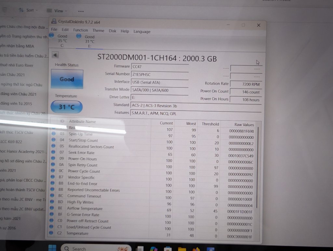The image size is (333, 251).
Task: Select the Seek Error Rate raw value 00010037C549
Action: (241, 156)
